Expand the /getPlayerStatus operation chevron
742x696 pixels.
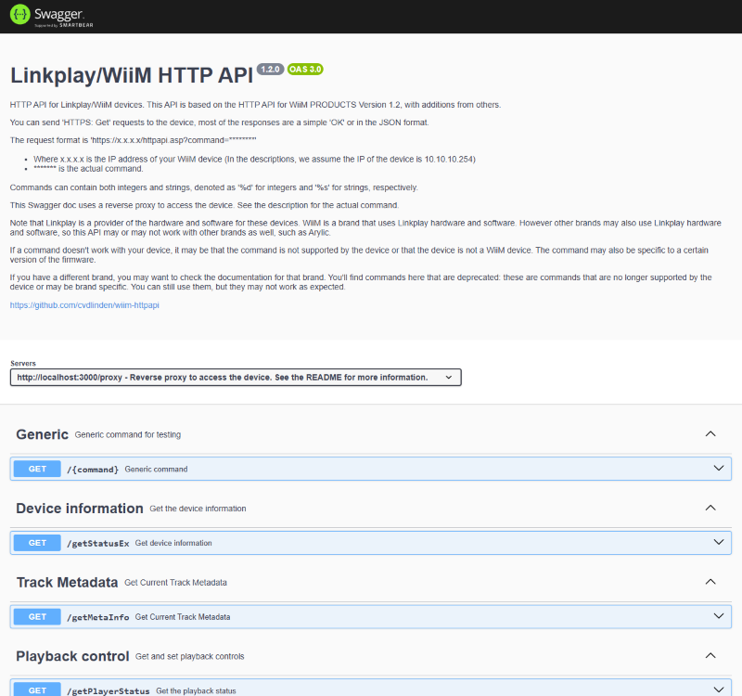[718, 690]
